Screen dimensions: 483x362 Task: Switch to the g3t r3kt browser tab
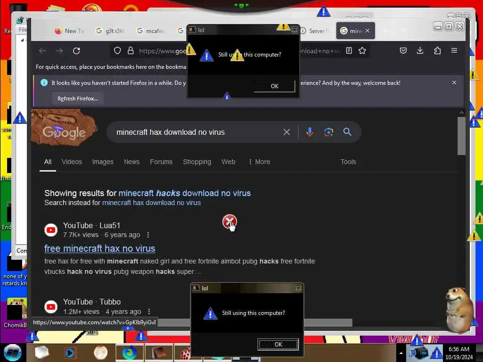109,31
